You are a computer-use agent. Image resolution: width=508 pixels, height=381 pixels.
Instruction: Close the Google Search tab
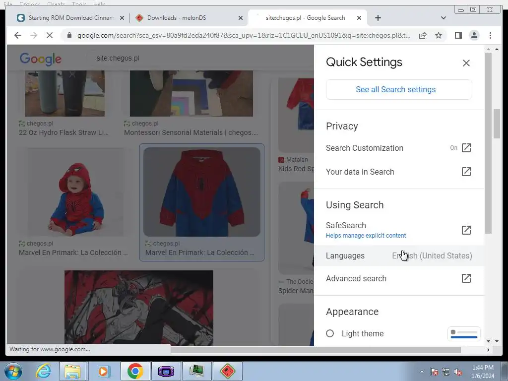click(359, 18)
